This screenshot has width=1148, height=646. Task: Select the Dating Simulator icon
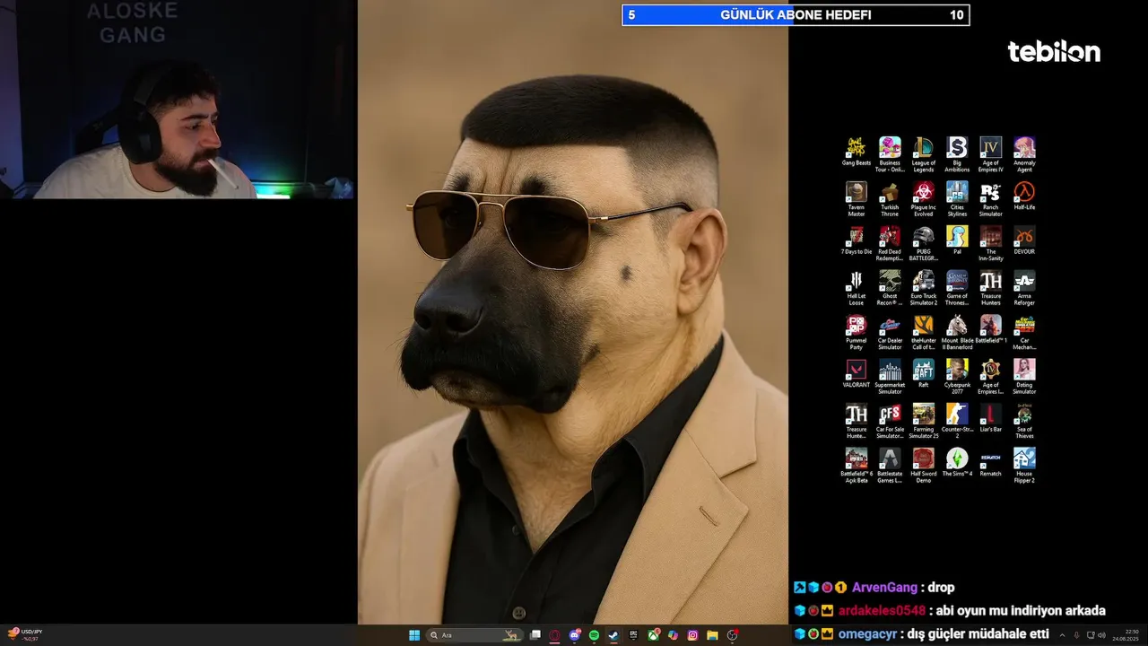coord(1024,377)
